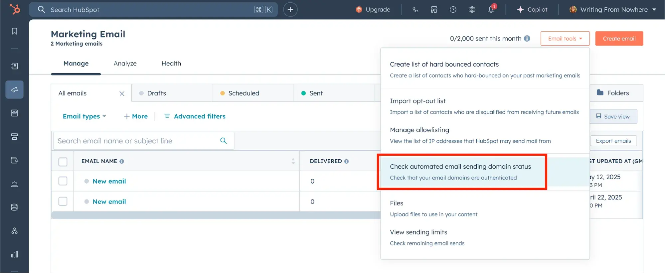Tick the select-all checkbox in table header
Viewport: 665px width, 273px height.
coord(63,162)
